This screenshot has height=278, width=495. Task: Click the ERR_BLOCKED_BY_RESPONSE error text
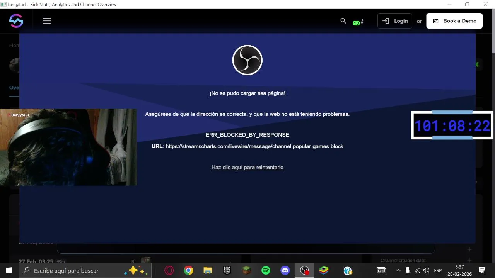(x=247, y=135)
